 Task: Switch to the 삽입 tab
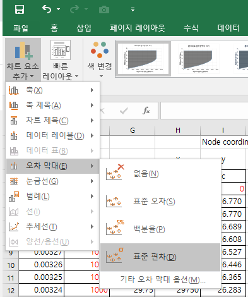click(x=84, y=28)
